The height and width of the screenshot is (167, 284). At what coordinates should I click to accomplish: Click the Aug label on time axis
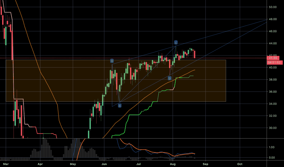[172, 164]
